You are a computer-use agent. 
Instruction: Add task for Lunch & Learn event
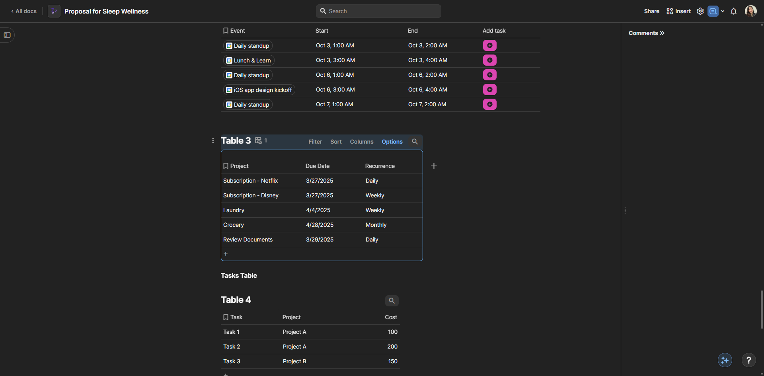coord(489,60)
